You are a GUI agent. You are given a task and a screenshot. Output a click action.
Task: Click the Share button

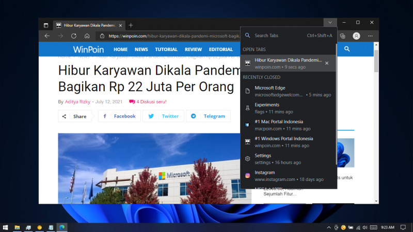click(x=75, y=117)
